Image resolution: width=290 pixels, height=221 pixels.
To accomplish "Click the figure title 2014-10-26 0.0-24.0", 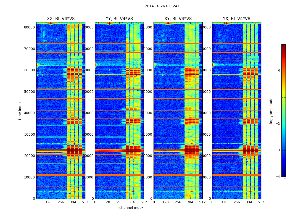I will coord(162,6).
